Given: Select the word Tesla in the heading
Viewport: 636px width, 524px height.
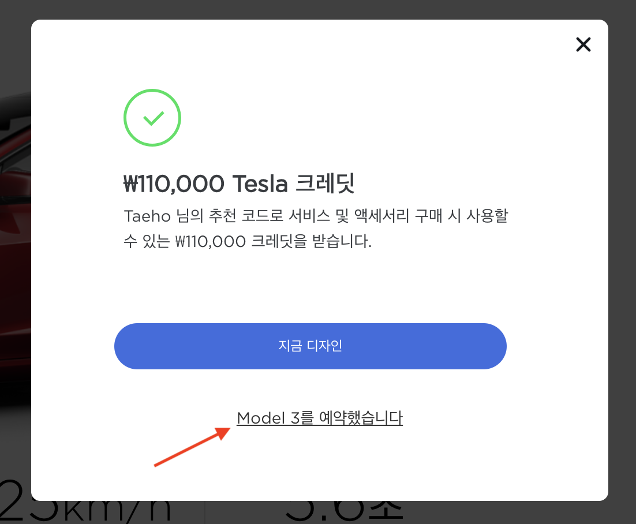Looking at the screenshot, I should (x=259, y=184).
